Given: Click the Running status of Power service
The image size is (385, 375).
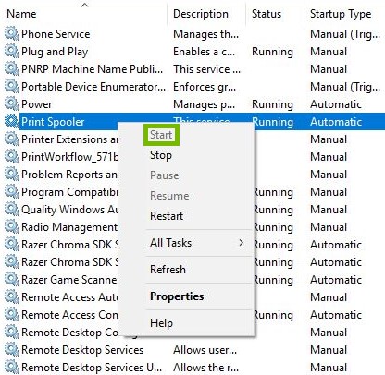Looking at the screenshot, I should [272, 104].
